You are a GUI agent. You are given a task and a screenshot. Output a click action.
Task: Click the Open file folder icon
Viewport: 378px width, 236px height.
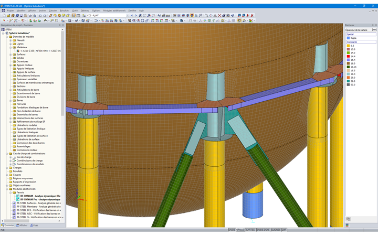(x=8, y=15)
